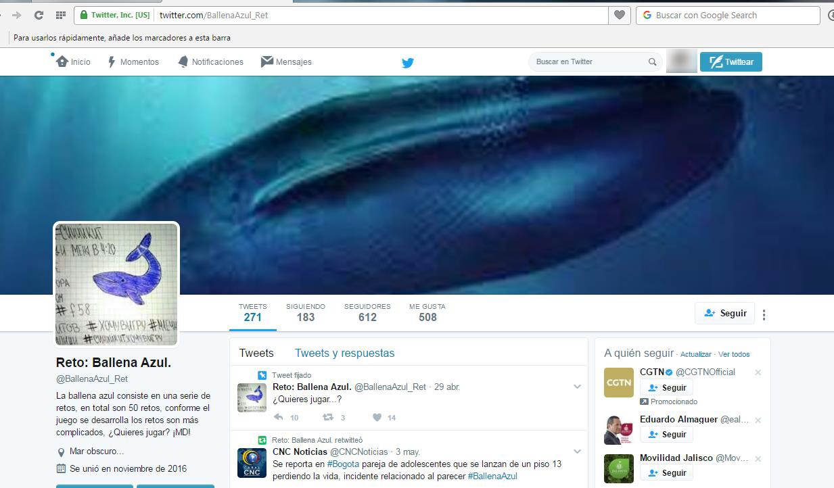Dismiss the CGTN suggestion
Image resolution: width=834 pixels, height=488 pixels.
click(x=758, y=372)
